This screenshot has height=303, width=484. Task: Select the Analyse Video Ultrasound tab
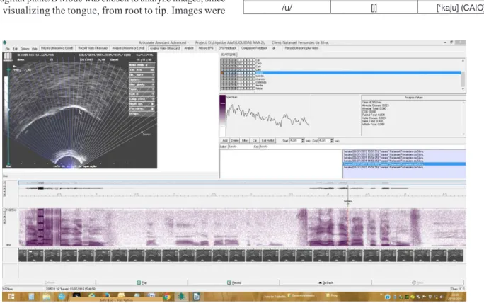click(x=165, y=48)
